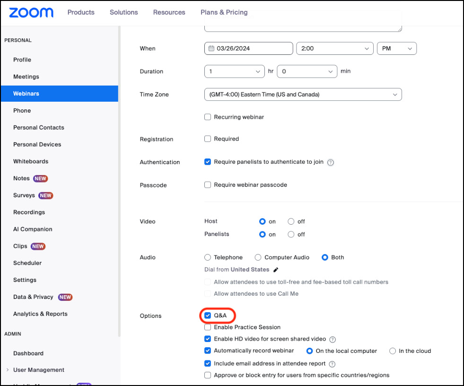This screenshot has width=464, height=386.
Task: Open AI Companion page
Action: tap(33, 229)
